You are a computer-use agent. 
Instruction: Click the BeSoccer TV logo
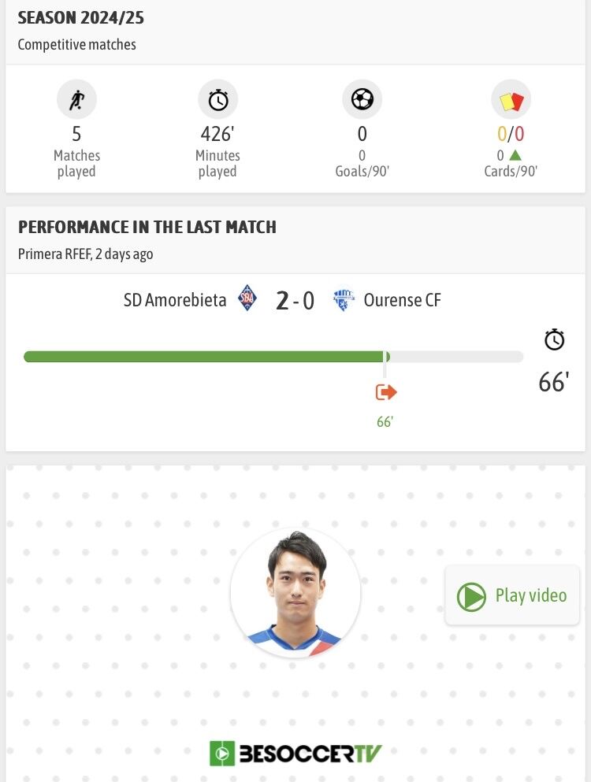[x=295, y=753]
